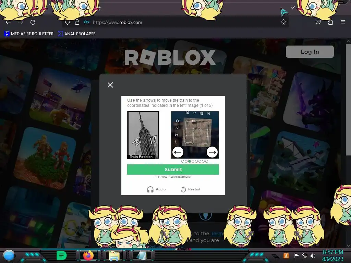
Task: Go back with the browser back arrow
Action: pos(8,22)
